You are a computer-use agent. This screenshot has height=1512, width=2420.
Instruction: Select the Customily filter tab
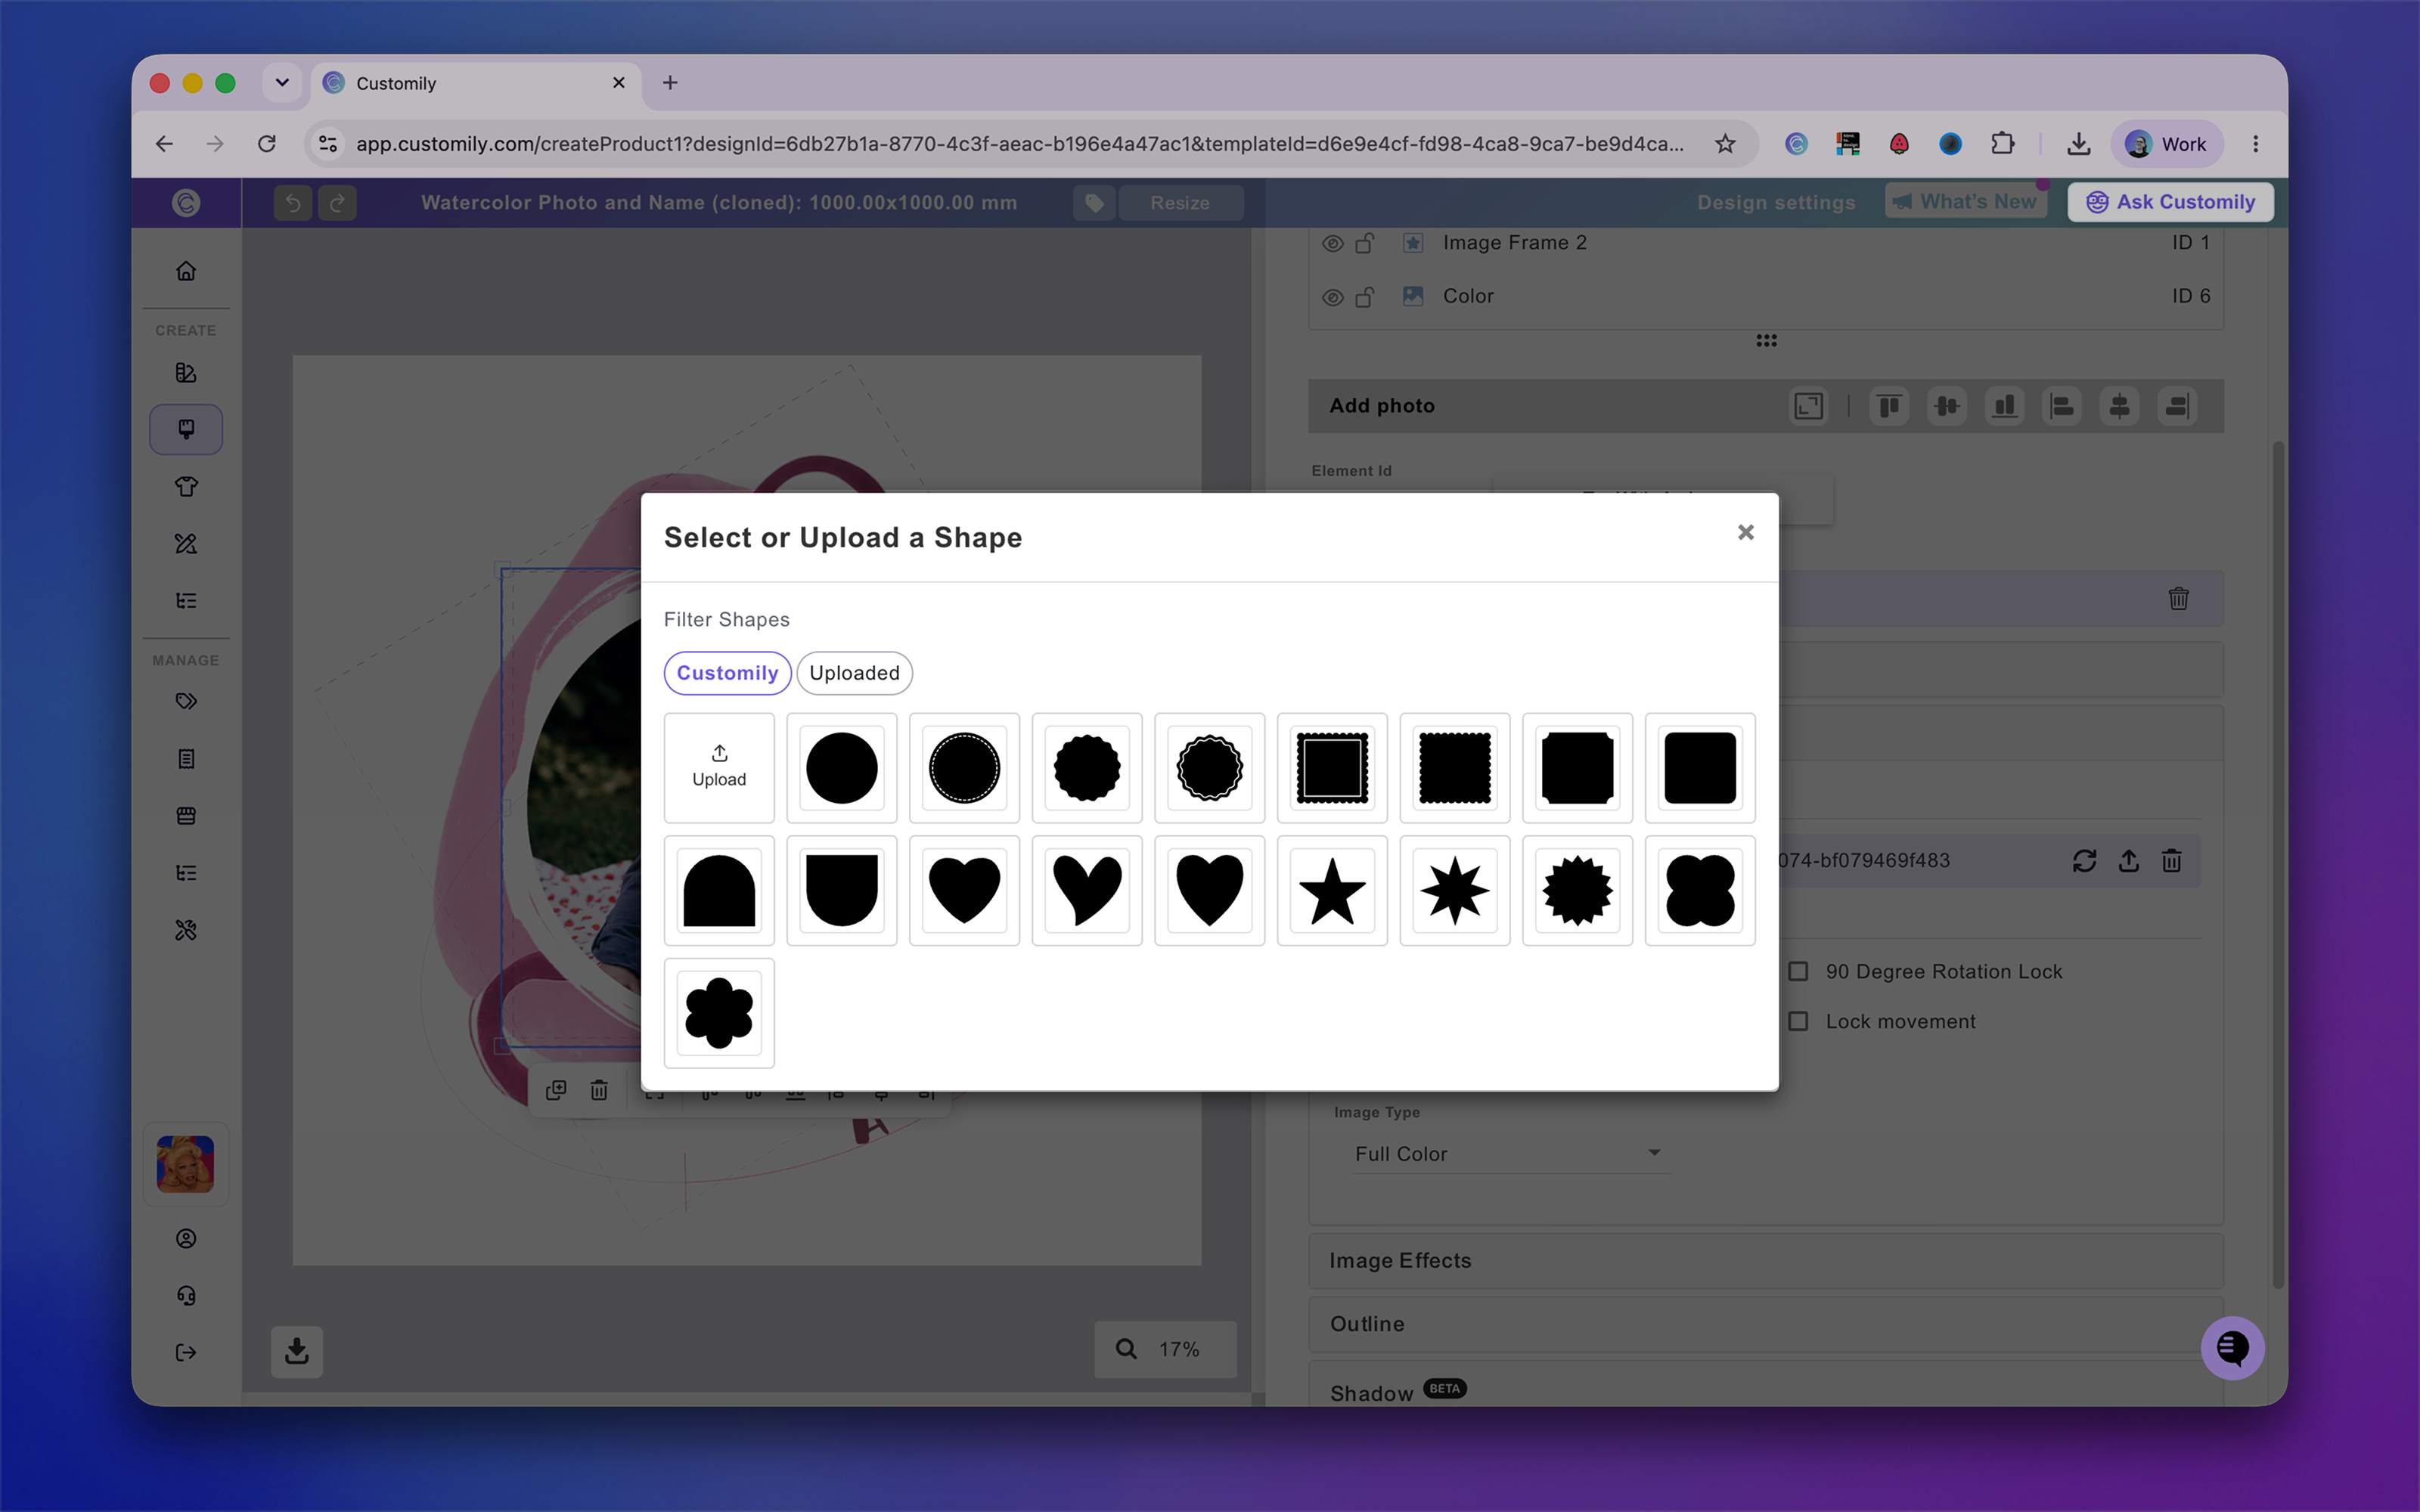click(727, 673)
